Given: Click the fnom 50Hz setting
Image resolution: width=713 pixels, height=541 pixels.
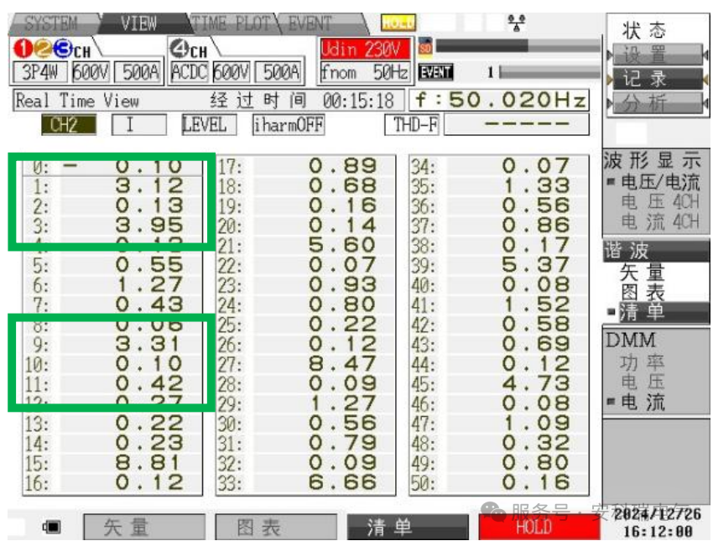Looking at the screenshot, I should (365, 72).
